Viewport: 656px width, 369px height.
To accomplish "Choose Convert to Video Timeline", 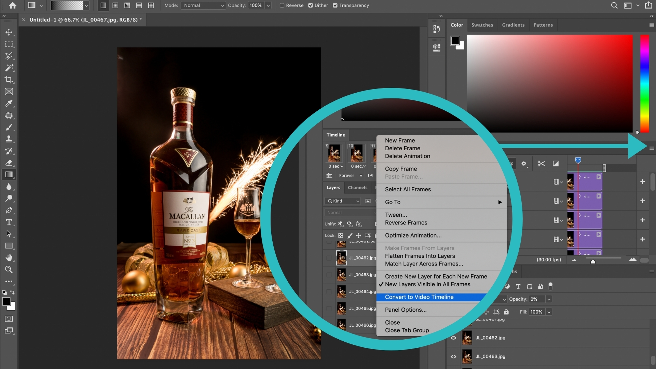I will 419,297.
